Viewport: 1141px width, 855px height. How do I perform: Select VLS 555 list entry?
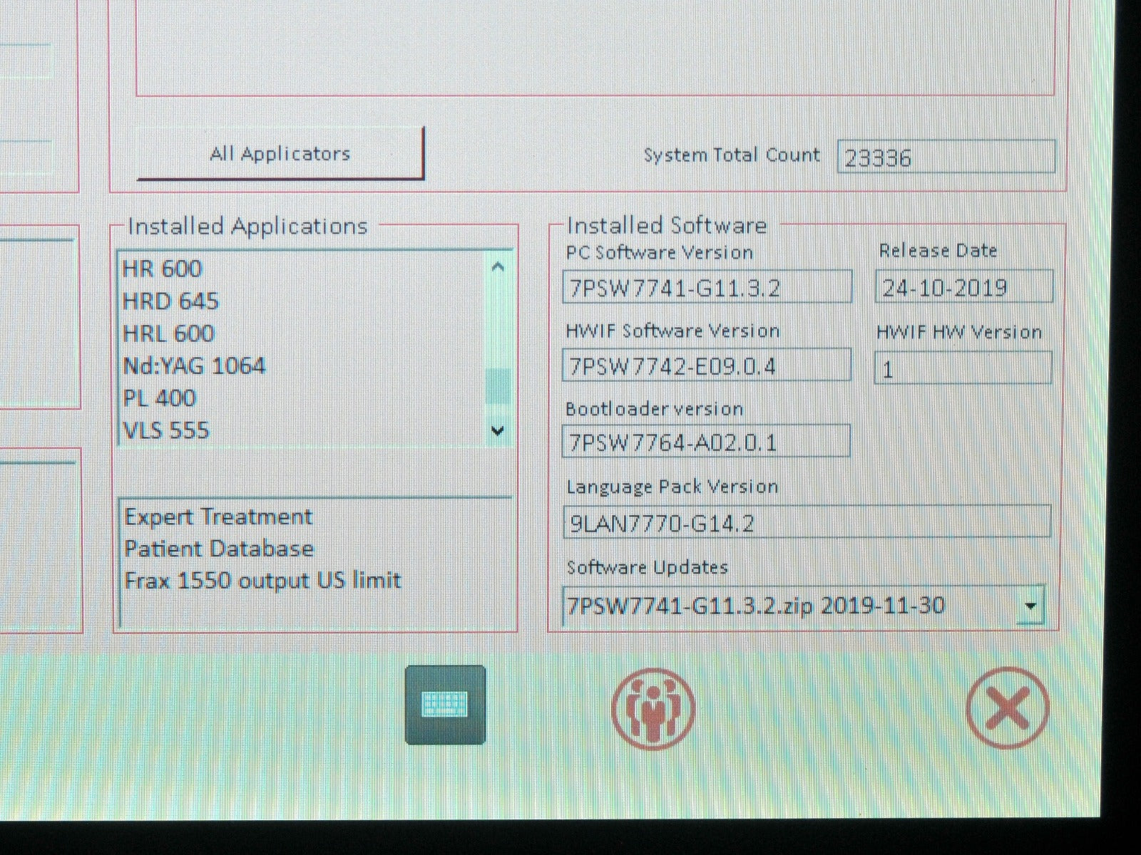coord(165,430)
